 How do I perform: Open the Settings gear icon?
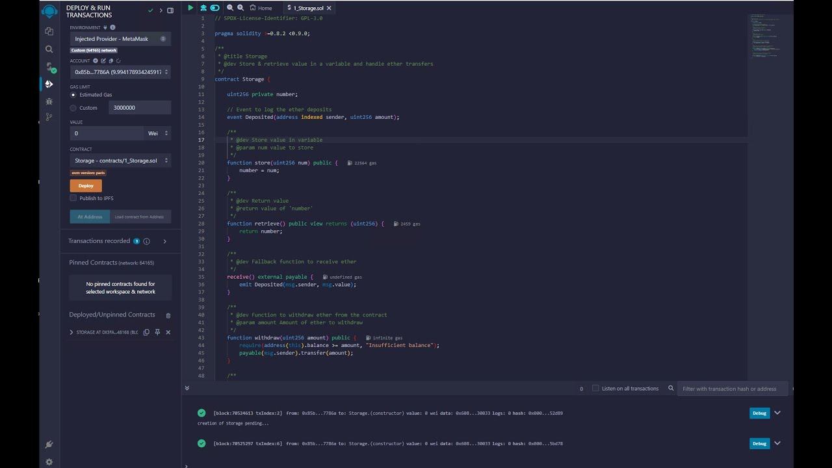click(x=49, y=462)
